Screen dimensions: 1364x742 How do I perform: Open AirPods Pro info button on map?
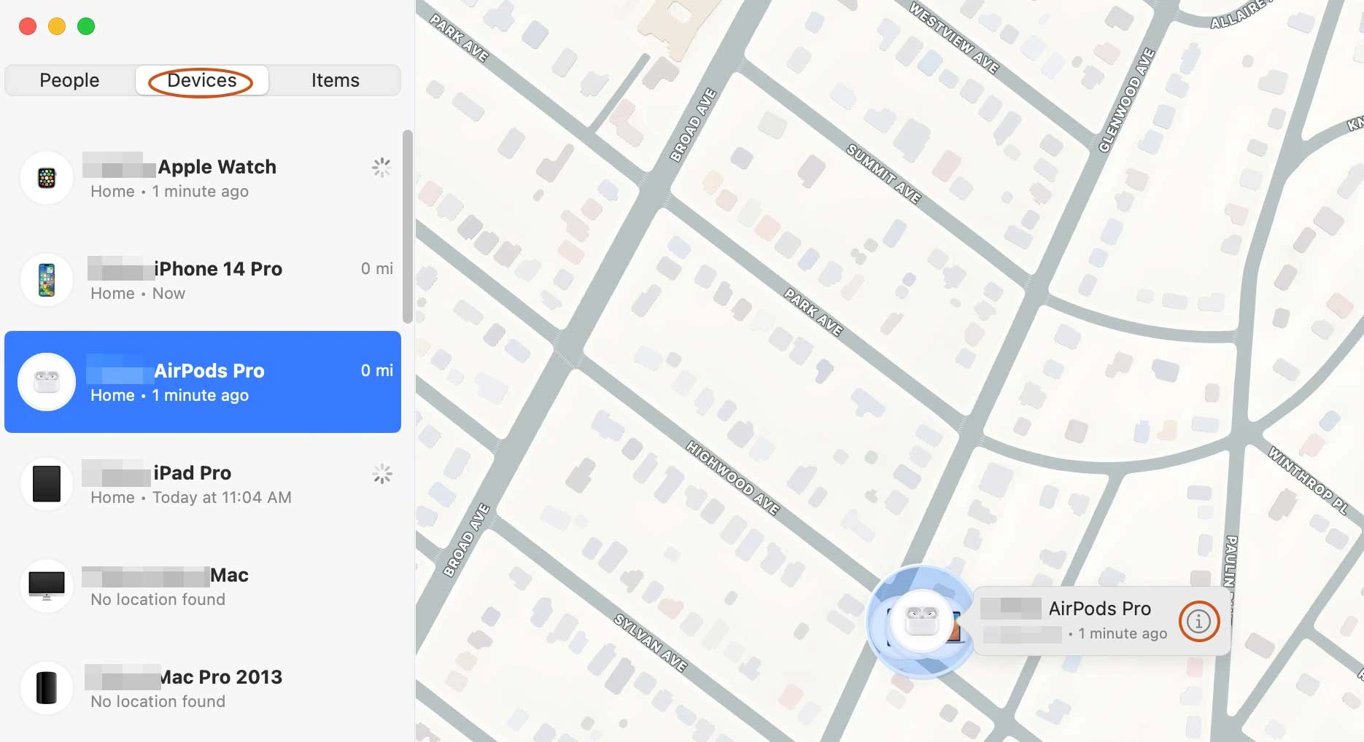coord(1198,622)
